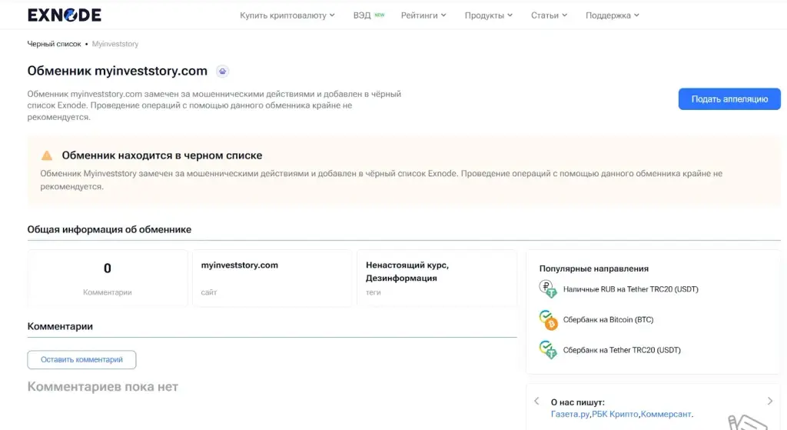Open the Коммерсант link
Screen dimensions: 787x430
[666, 415]
